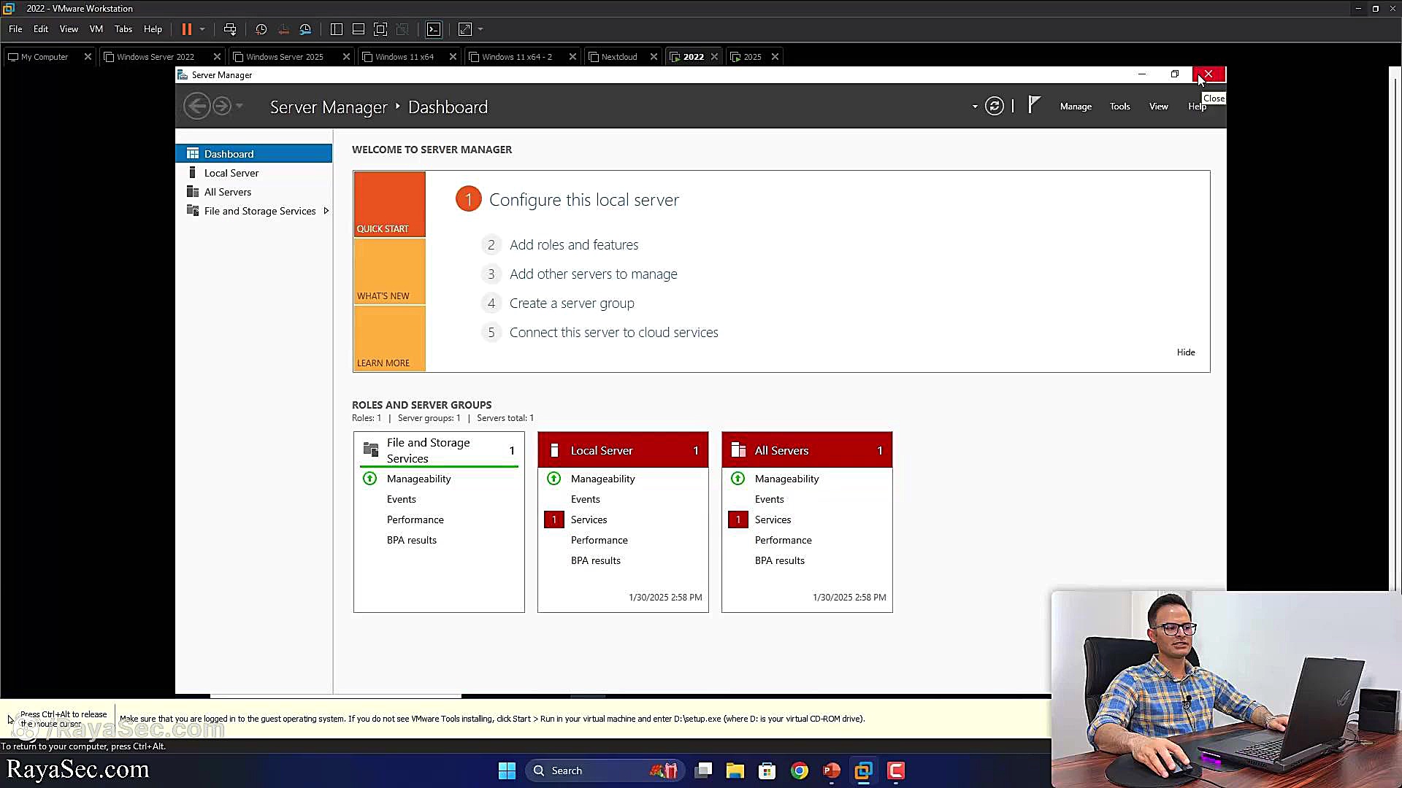1402x788 pixels.
Task: Click the Local Server Services alert count
Action: tap(554, 520)
